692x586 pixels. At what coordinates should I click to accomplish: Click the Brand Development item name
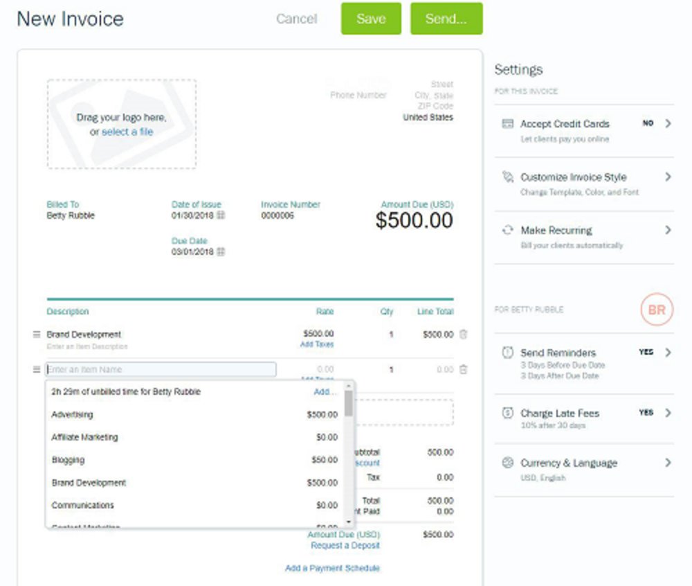tap(84, 335)
